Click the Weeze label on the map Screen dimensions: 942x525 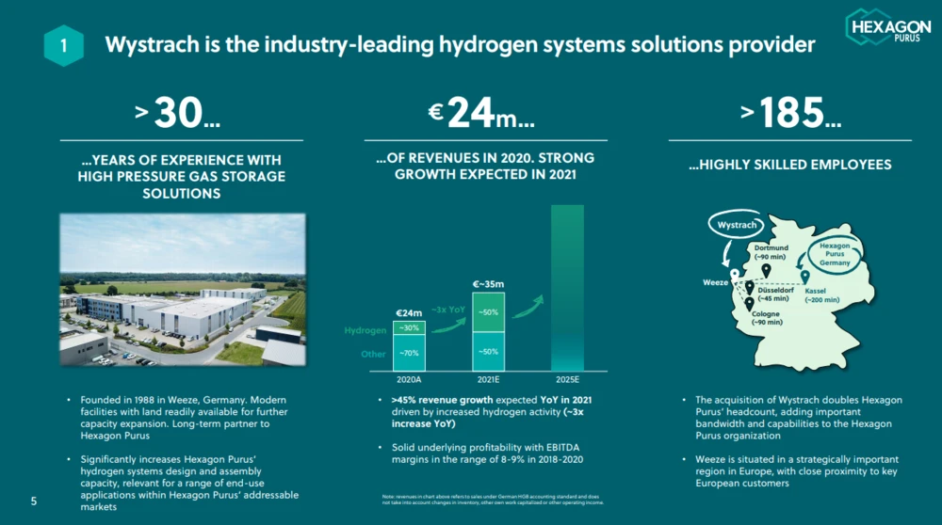715,280
